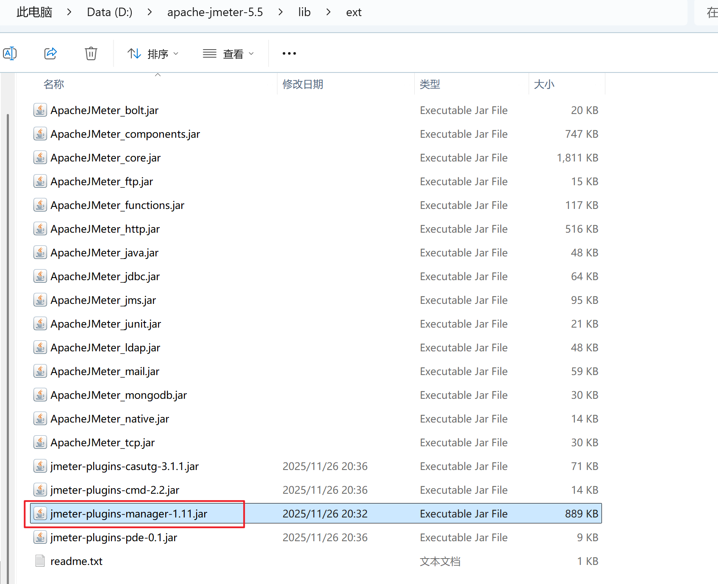Click the 2025/11/26 20:32 modified date cell

point(325,514)
